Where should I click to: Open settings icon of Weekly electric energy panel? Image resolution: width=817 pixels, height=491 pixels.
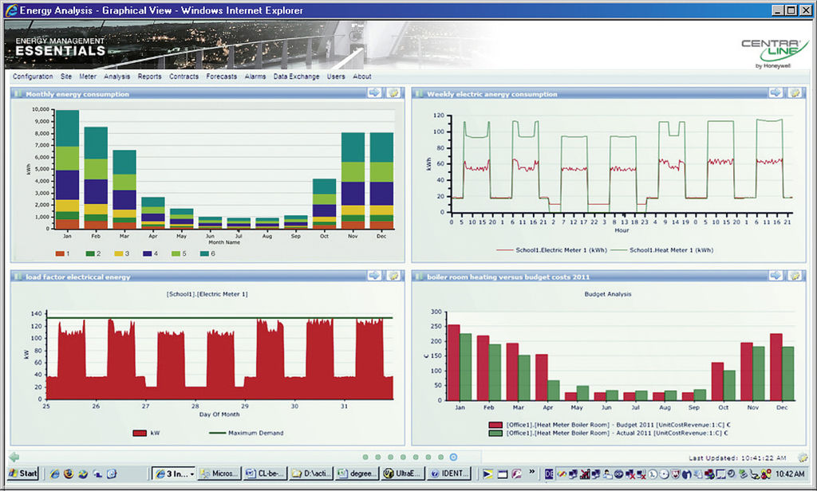795,93
